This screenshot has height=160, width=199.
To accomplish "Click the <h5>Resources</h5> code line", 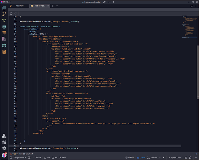I will 60,74.
